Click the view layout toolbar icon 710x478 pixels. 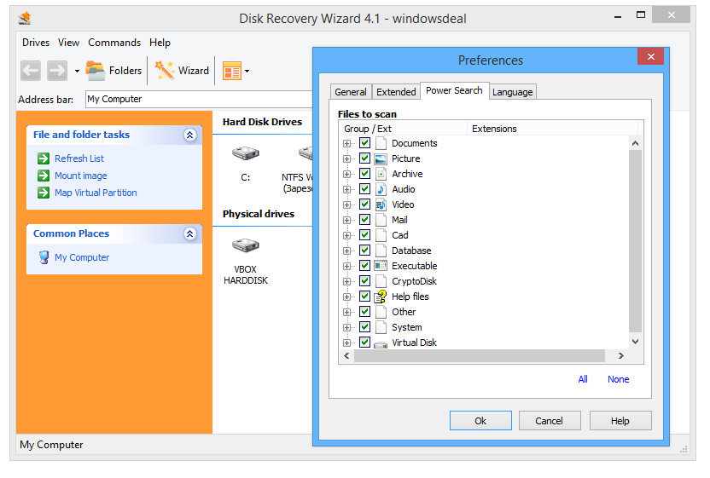pyautogui.click(x=232, y=71)
